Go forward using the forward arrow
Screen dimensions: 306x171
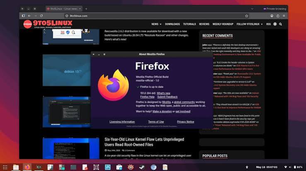click(x=35, y=16)
